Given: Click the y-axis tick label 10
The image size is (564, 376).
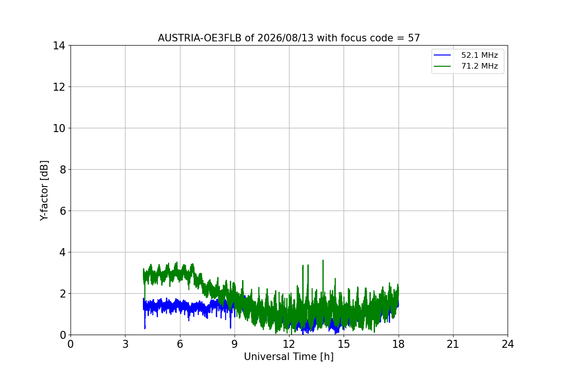Looking at the screenshot, I should click(x=59, y=128).
